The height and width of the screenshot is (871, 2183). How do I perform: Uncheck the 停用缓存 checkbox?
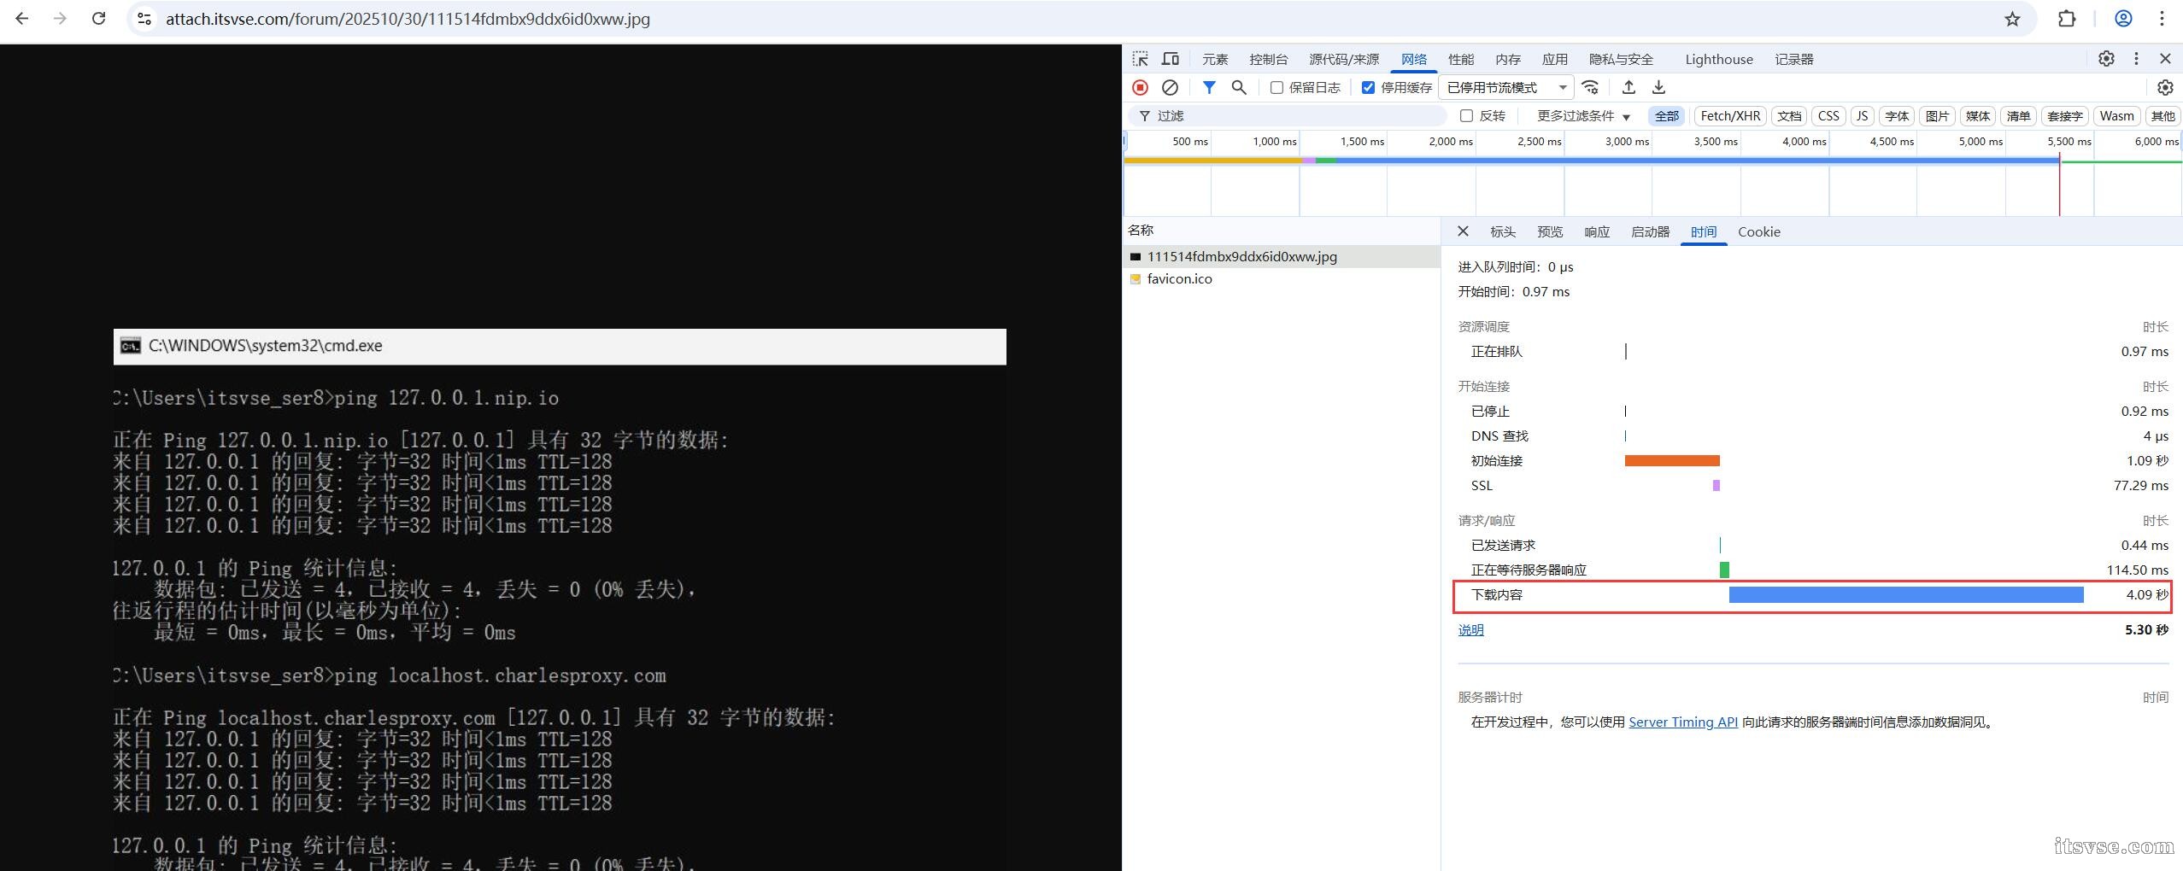tap(1368, 87)
